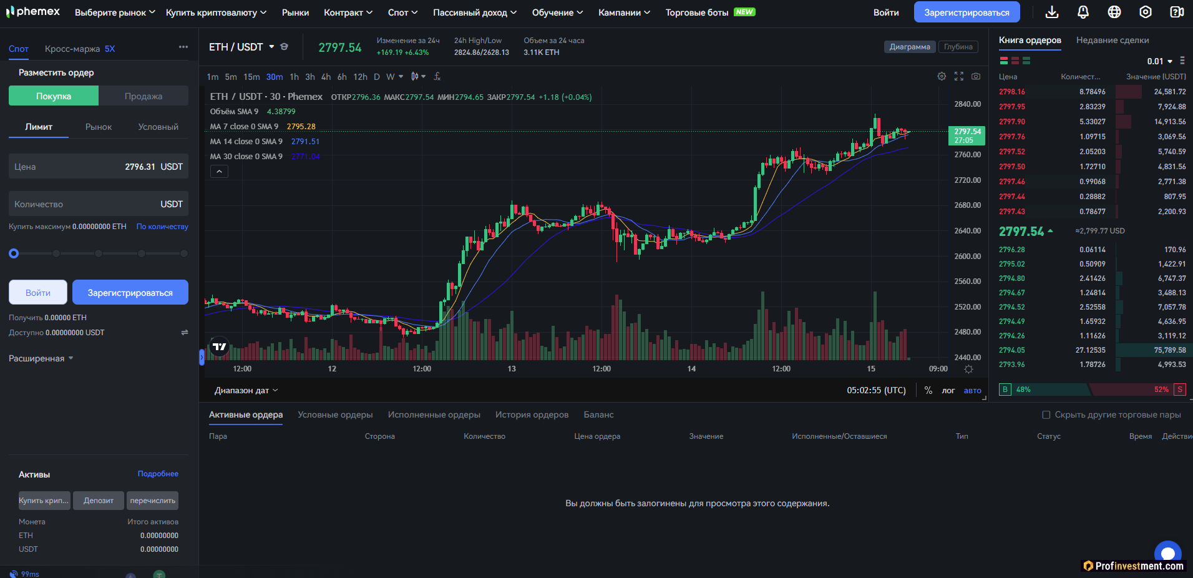Screen dimensions: 1193x578
Task: Open more timeframes dropdown after W
Action: click(x=401, y=76)
